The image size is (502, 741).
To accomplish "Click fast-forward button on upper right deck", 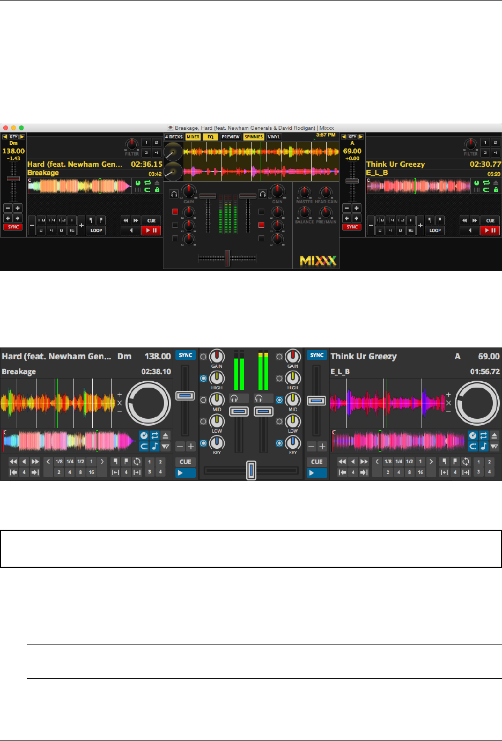I will point(474,220).
